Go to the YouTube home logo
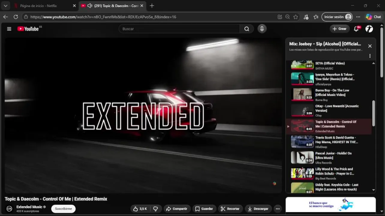Viewport: 385px width, 216px height. tap(28, 29)
